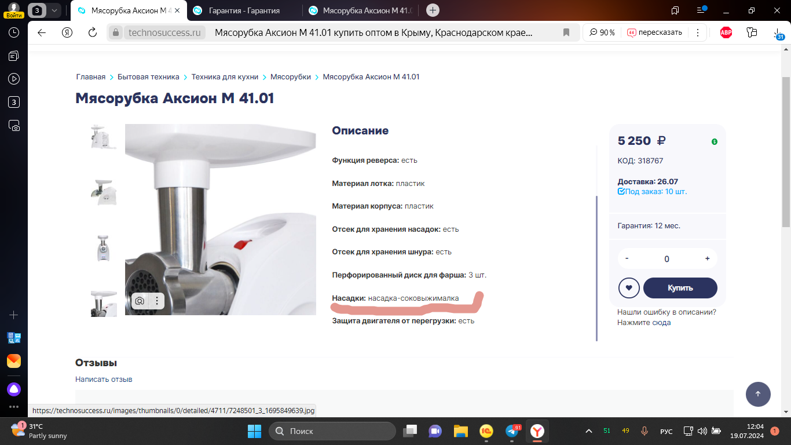
Task: Click the browser back arrow
Action: coord(42,32)
